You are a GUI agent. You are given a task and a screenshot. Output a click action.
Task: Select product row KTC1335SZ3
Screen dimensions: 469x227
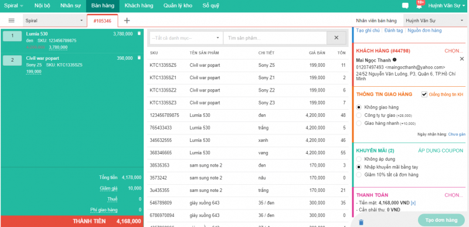248,103
